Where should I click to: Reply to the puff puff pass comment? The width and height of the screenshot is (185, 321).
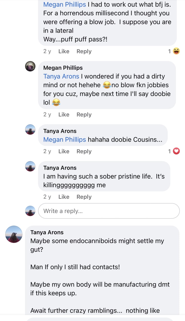(84, 51)
